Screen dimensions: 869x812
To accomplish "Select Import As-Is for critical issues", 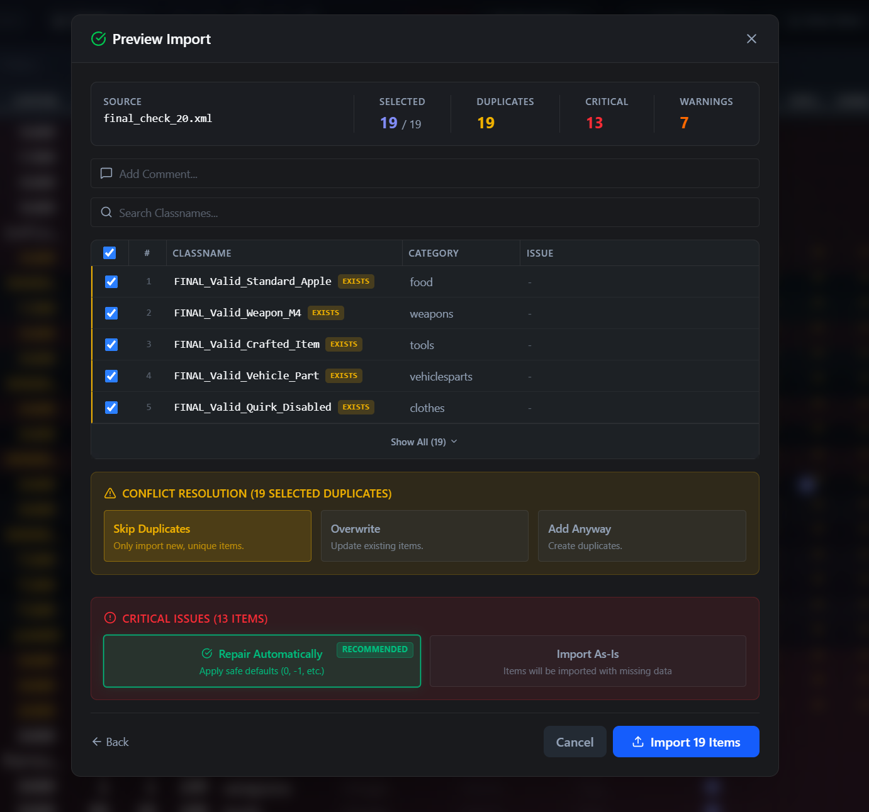I will click(x=587, y=661).
